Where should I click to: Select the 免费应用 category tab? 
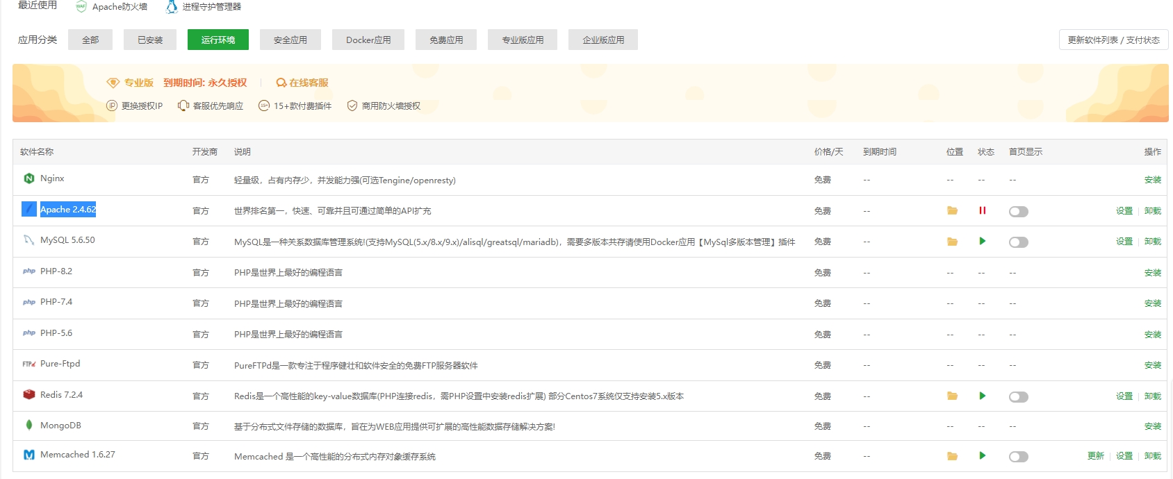(x=446, y=40)
